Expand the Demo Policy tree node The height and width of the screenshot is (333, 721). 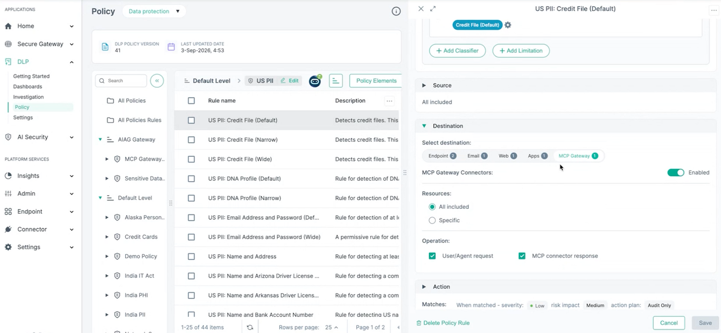click(x=107, y=256)
